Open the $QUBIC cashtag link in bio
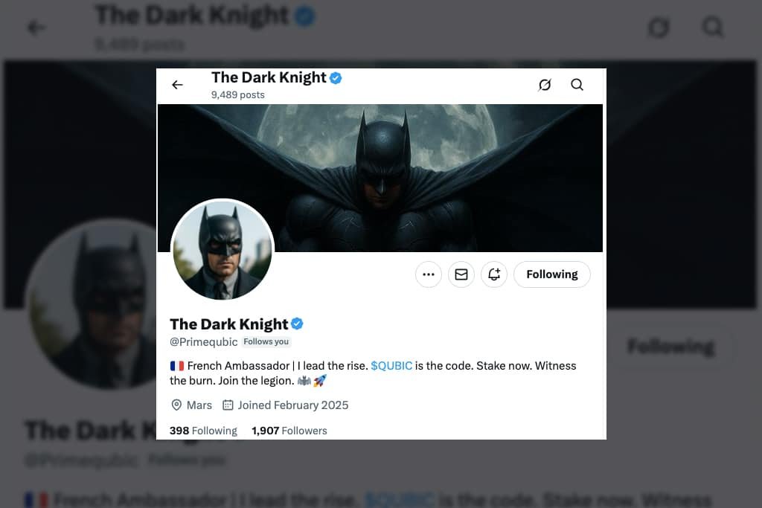762x508 pixels. [391, 366]
